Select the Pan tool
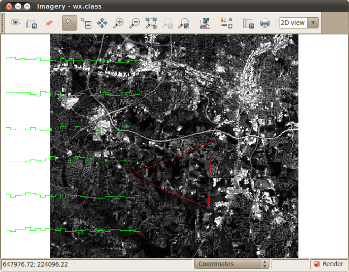 102,23
